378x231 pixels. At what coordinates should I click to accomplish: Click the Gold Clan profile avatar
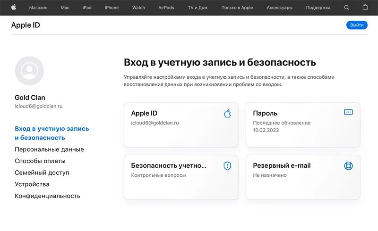[x=29, y=71]
